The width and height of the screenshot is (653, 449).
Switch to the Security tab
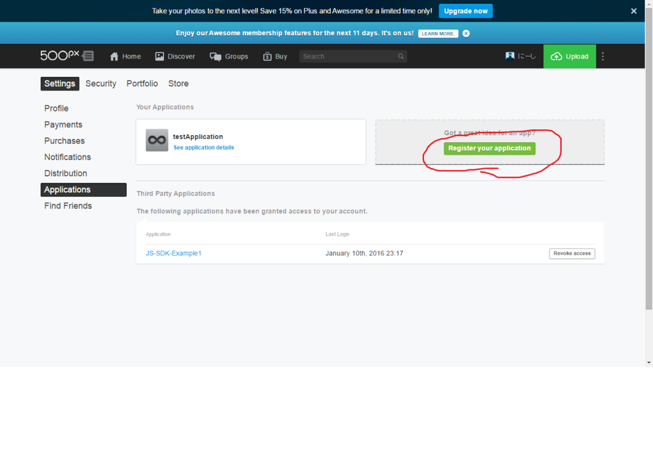pos(101,83)
